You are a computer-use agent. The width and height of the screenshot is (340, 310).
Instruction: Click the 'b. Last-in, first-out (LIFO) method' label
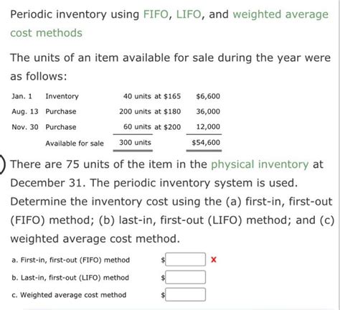click(70, 278)
